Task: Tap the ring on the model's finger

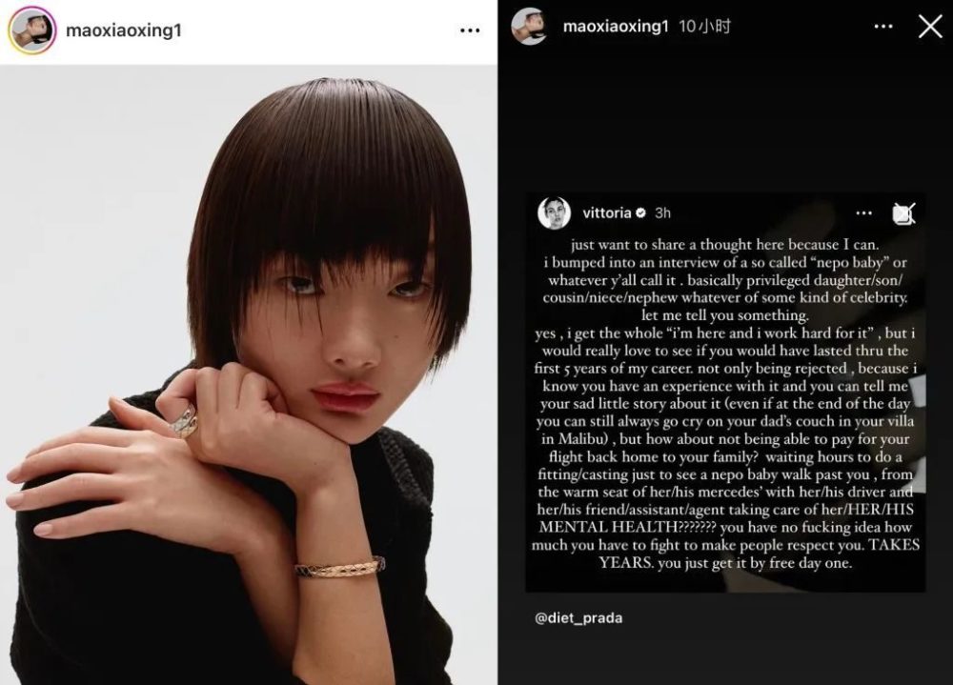Action: (x=184, y=420)
